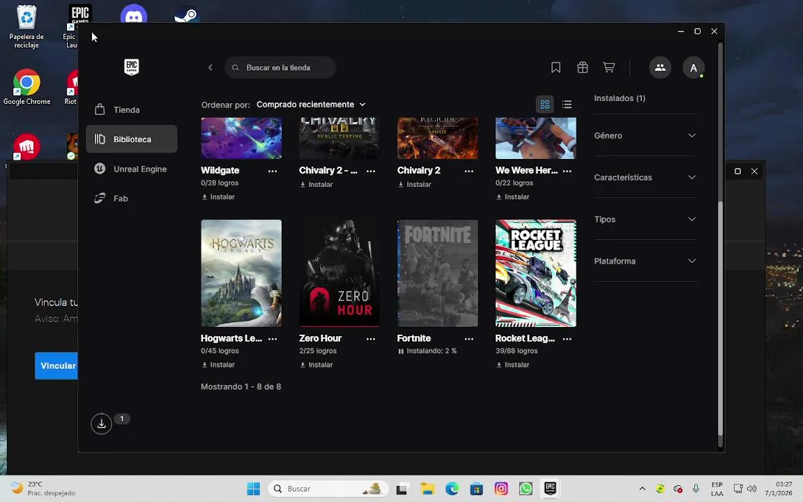Open the Rocket League options dots
Viewport: 803px width, 502px height.
click(567, 339)
